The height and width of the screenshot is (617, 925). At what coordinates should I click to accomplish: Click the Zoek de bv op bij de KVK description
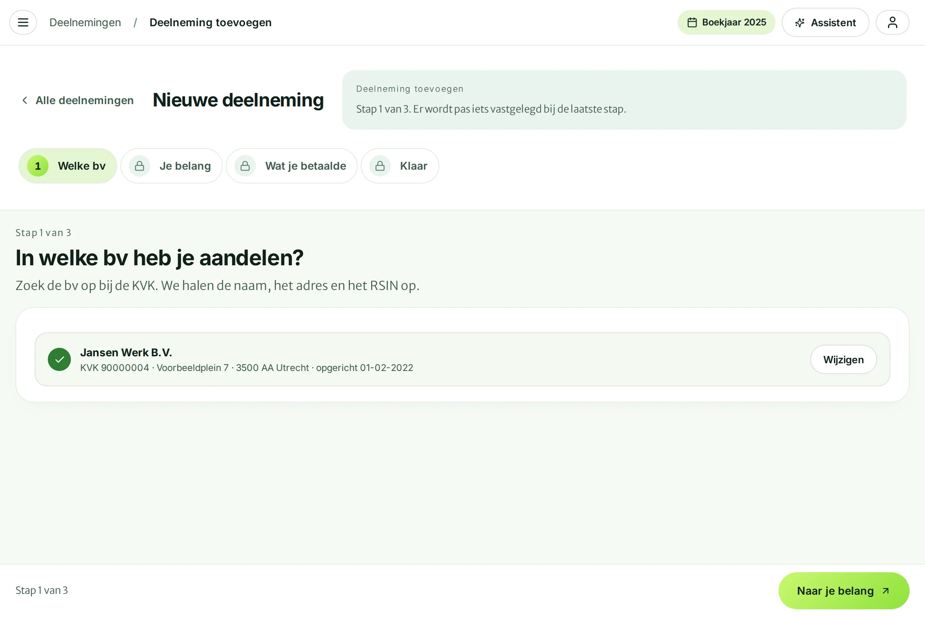coord(217,285)
